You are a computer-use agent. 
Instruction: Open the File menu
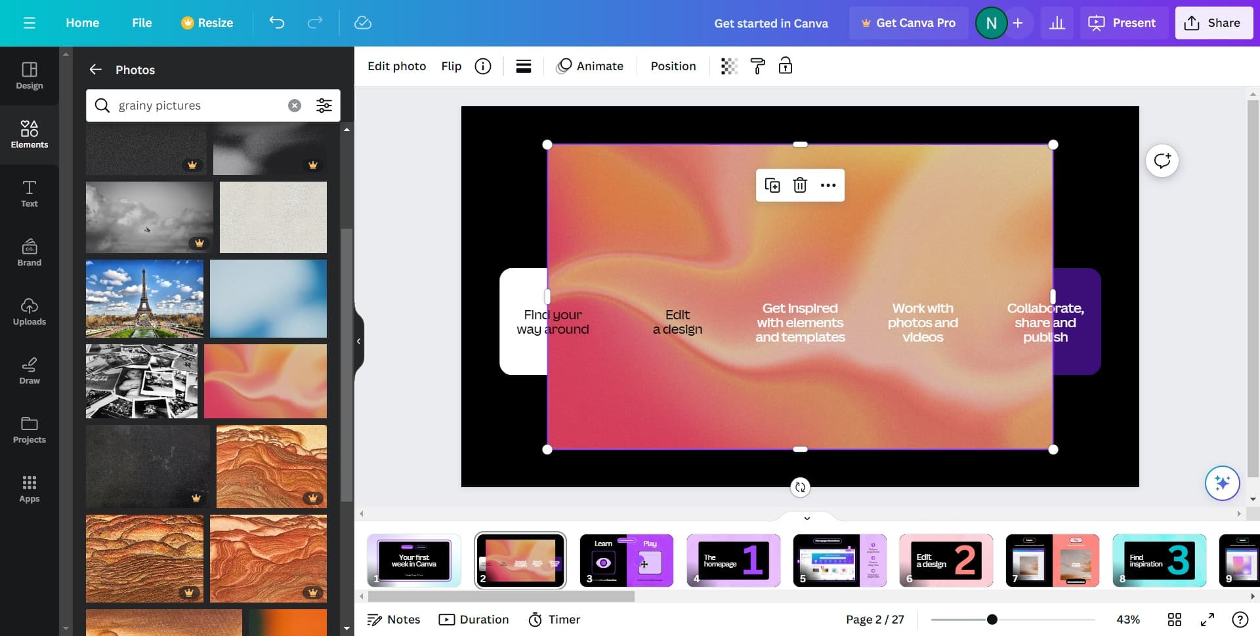[142, 23]
